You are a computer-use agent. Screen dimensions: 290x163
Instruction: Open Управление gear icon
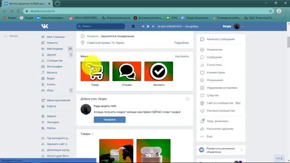tap(202, 49)
